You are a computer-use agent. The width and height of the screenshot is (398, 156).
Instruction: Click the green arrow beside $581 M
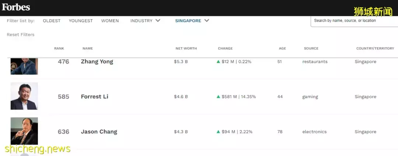pyautogui.click(x=218, y=97)
